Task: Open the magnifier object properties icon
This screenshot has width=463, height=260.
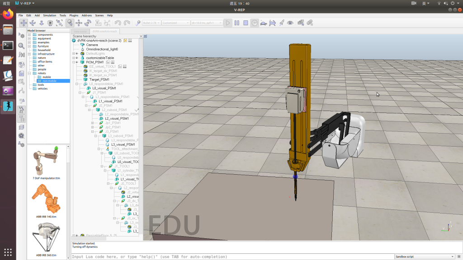Action: point(22,46)
